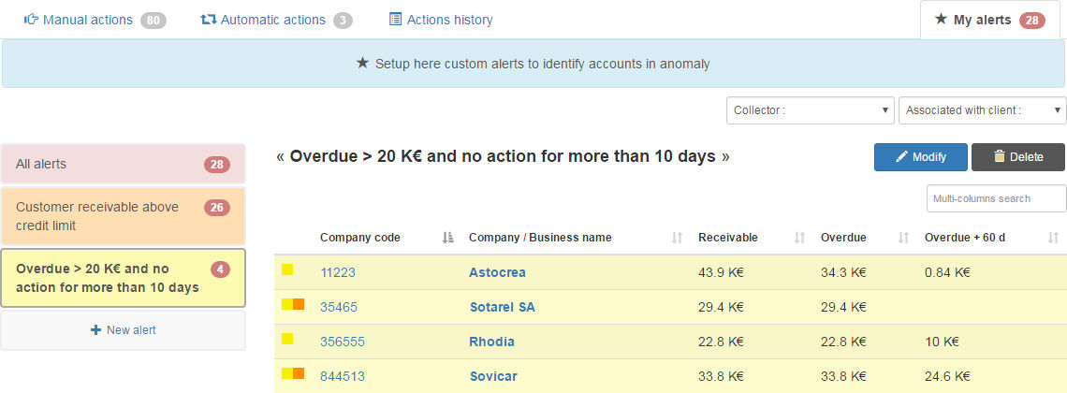Click the yellow status square for Astocrea
The width and height of the screenshot is (1067, 393).
pyautogui.click(x=287, y=270)
